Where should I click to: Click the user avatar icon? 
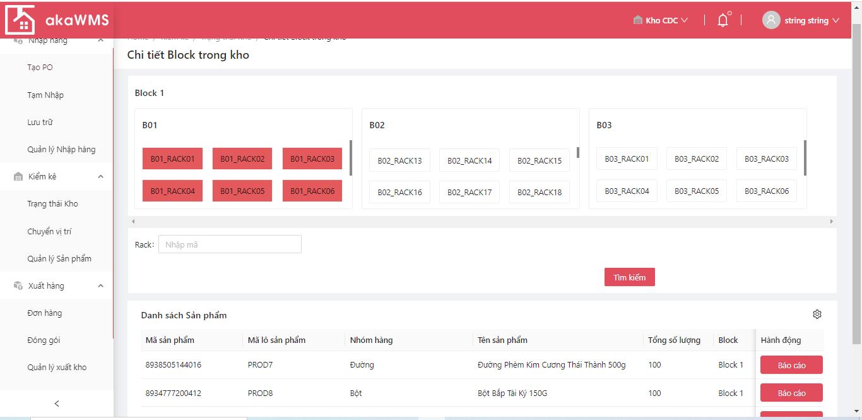click(x=770, y=20)
